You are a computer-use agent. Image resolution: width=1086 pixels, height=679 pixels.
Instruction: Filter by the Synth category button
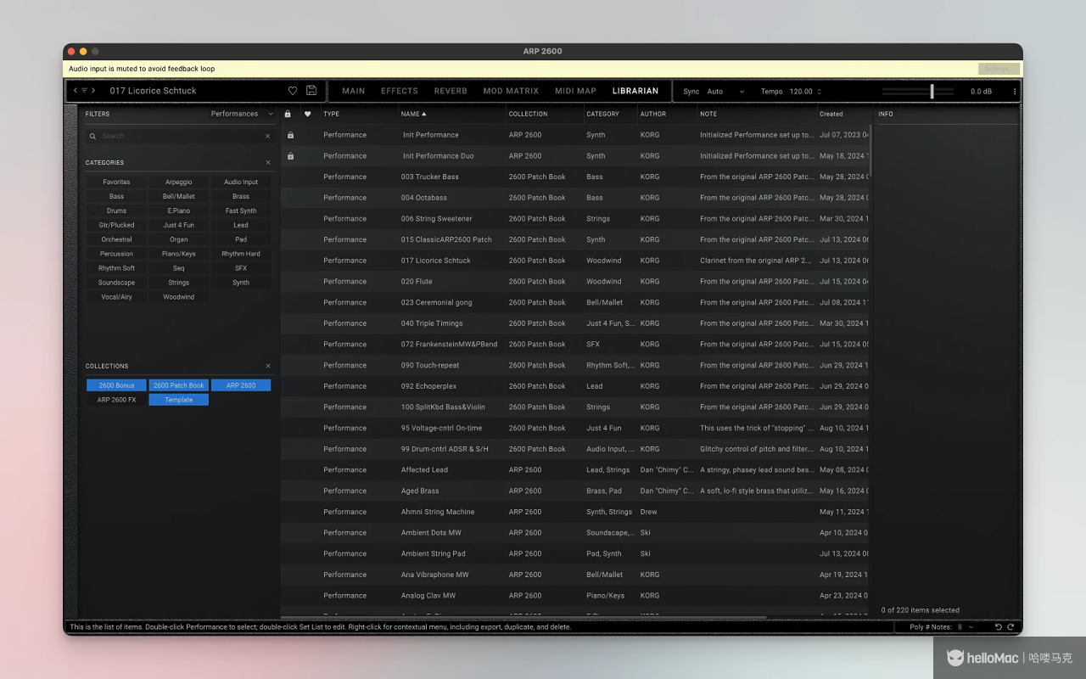(x=241, y=283)
